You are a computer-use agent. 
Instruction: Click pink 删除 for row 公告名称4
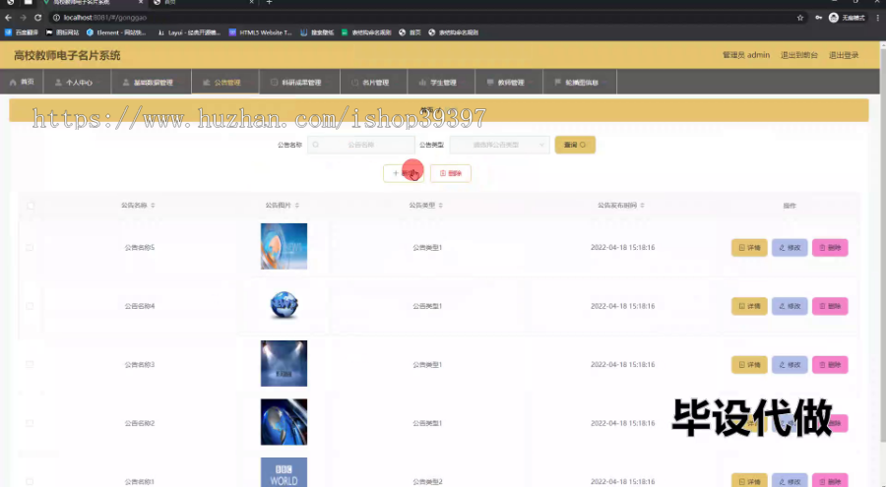(x=830, y=306)
